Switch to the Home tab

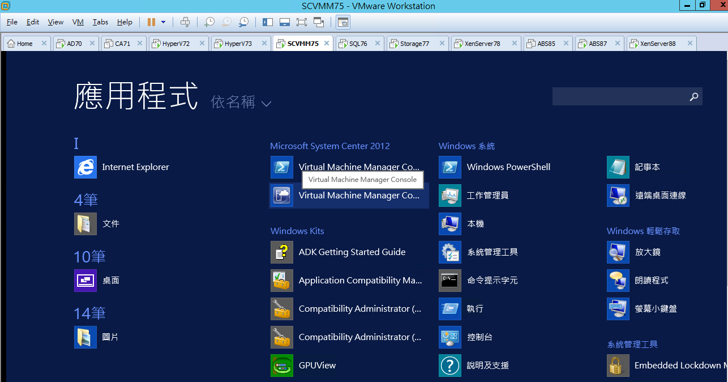[x=27, y=44]
